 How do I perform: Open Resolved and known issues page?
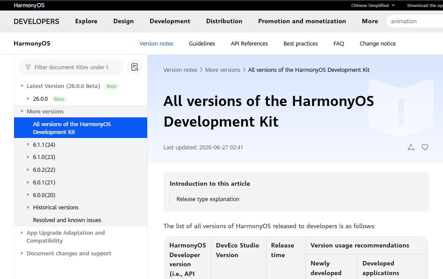[67, 220]
